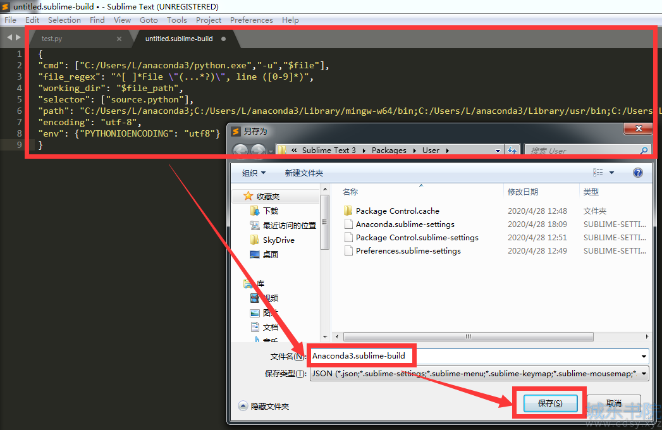Toggle 隐藏文件夹 hide folders
Image resolution: width=662 pixels, height=430 pixels.
click(264, 407)
